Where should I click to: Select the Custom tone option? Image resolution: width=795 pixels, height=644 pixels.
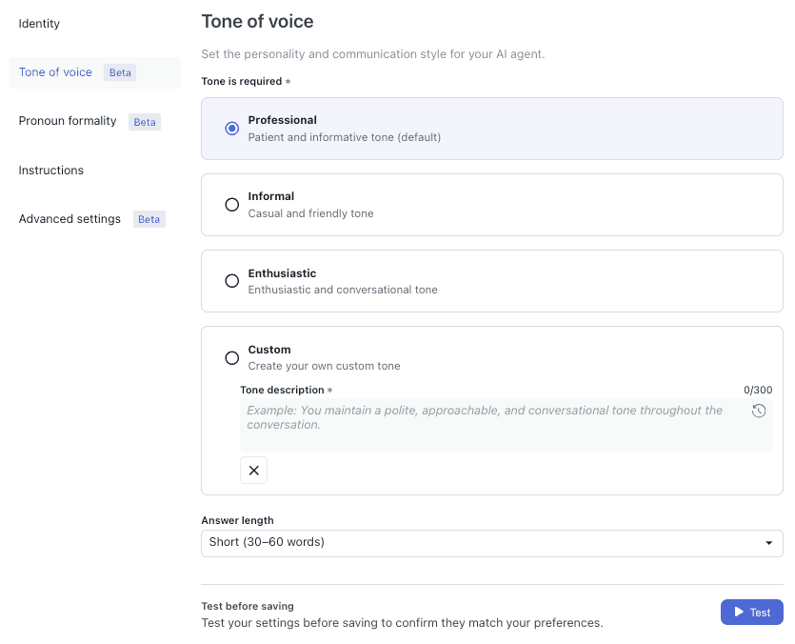coord(231,357)
